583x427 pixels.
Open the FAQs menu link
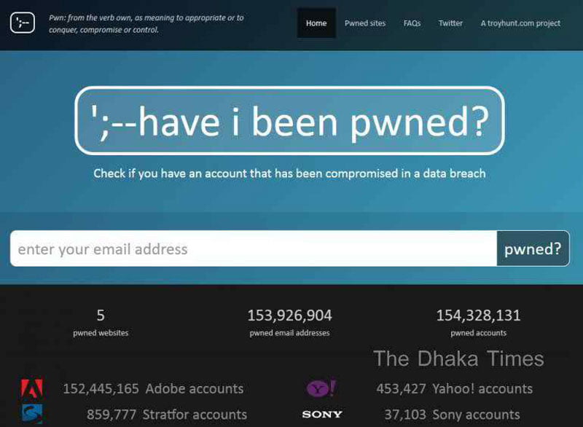412,23
